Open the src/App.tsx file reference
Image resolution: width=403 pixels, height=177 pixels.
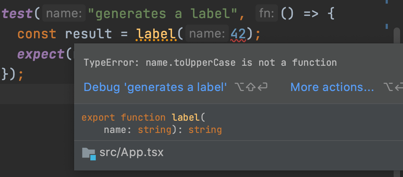click(x=132, y=152)
